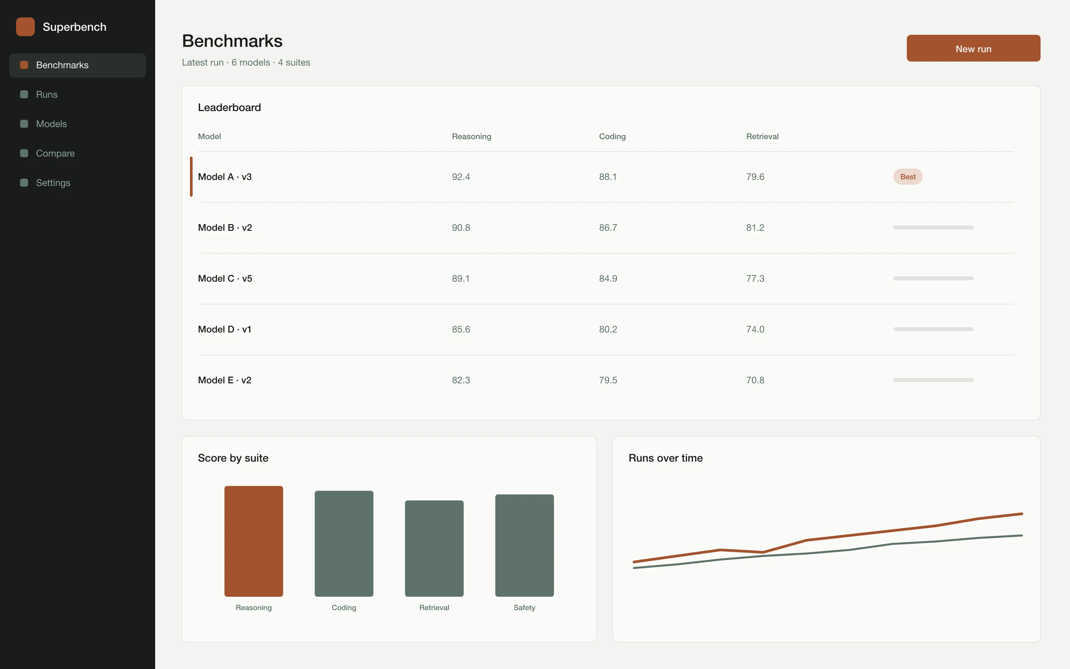Click the Safety label under the bar chart
1070x669 pixels.
tap(524, 607)
